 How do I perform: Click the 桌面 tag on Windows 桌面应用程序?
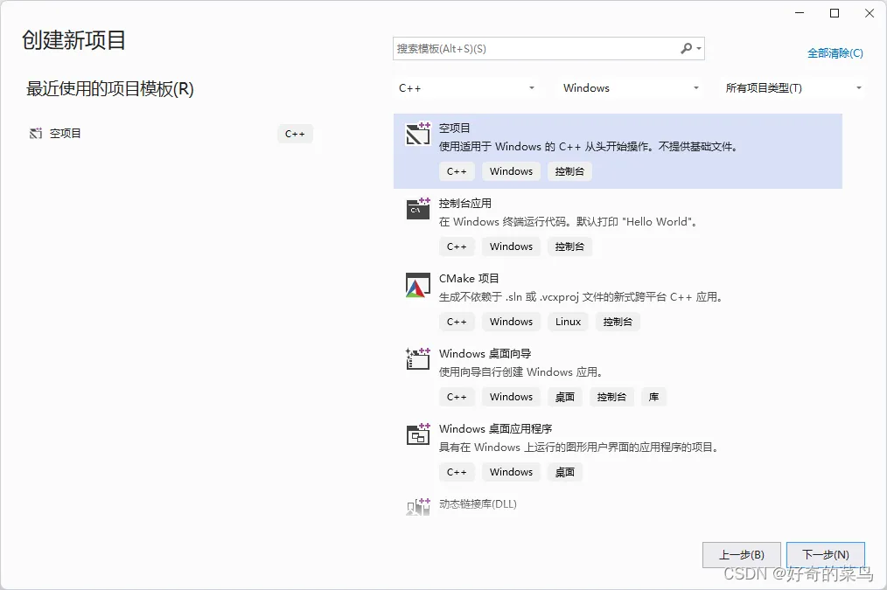(x=564, y=472)
